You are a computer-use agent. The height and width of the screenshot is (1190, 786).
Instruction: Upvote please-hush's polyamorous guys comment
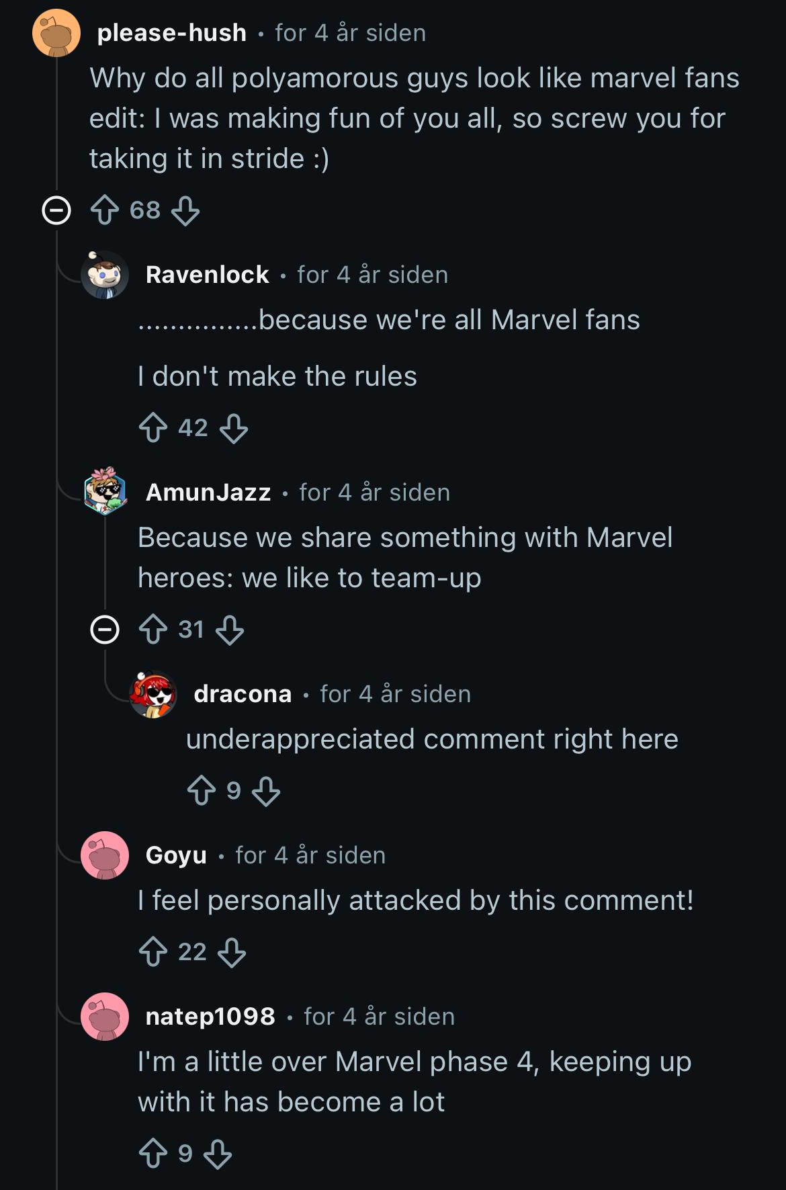[x=104, y=211]
